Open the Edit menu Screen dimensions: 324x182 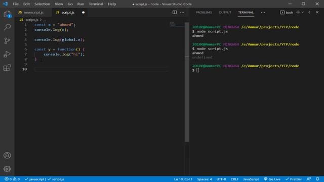26,4
